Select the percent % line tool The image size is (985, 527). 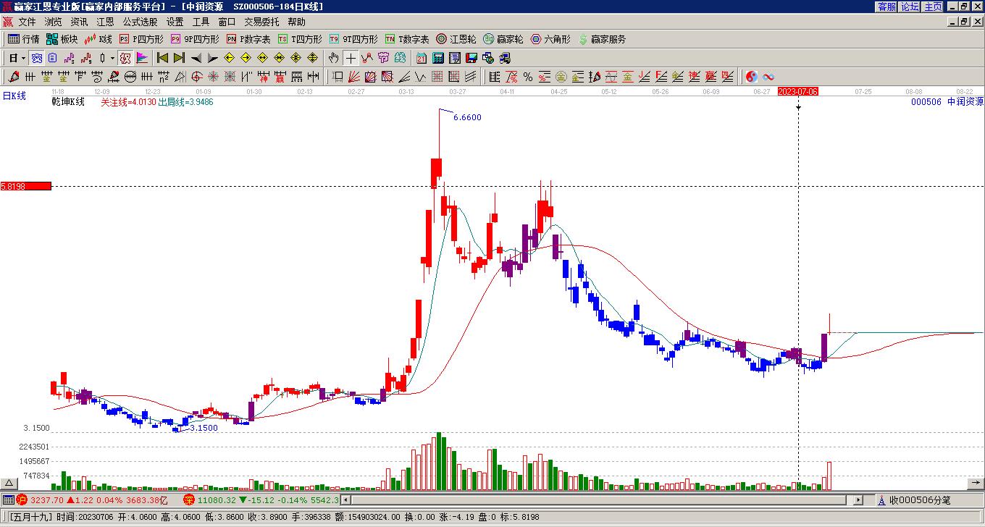click(528, 77)
